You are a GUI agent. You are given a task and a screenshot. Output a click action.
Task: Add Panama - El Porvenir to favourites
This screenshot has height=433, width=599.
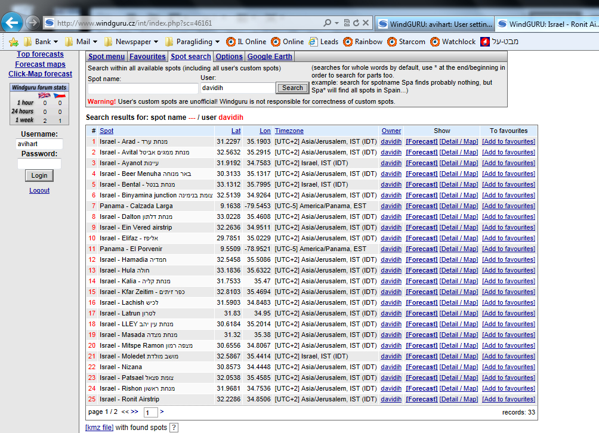click(x=508, y=249)
